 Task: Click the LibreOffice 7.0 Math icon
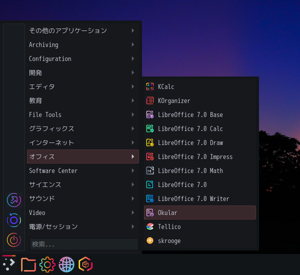(x=150, y=170)
